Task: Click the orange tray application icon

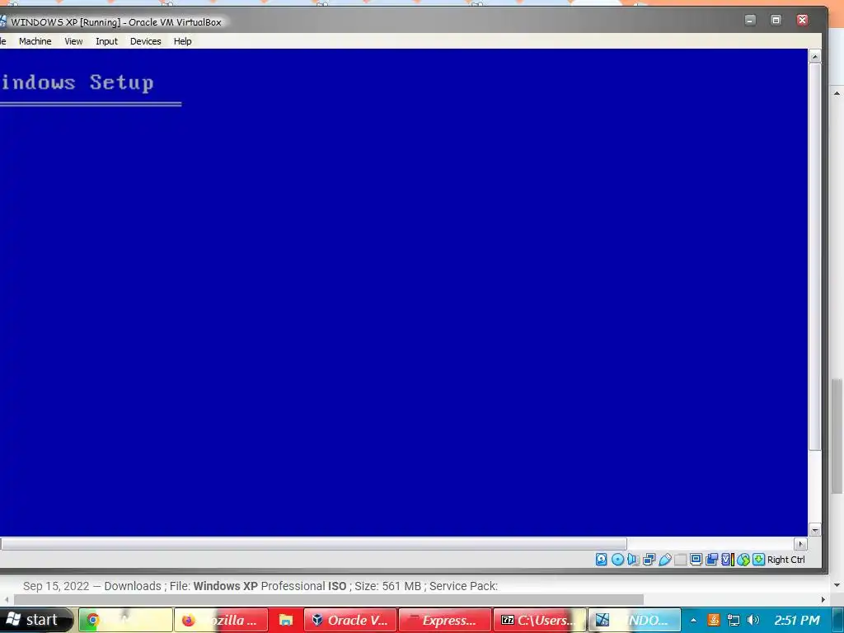Action: pos(714,621)
